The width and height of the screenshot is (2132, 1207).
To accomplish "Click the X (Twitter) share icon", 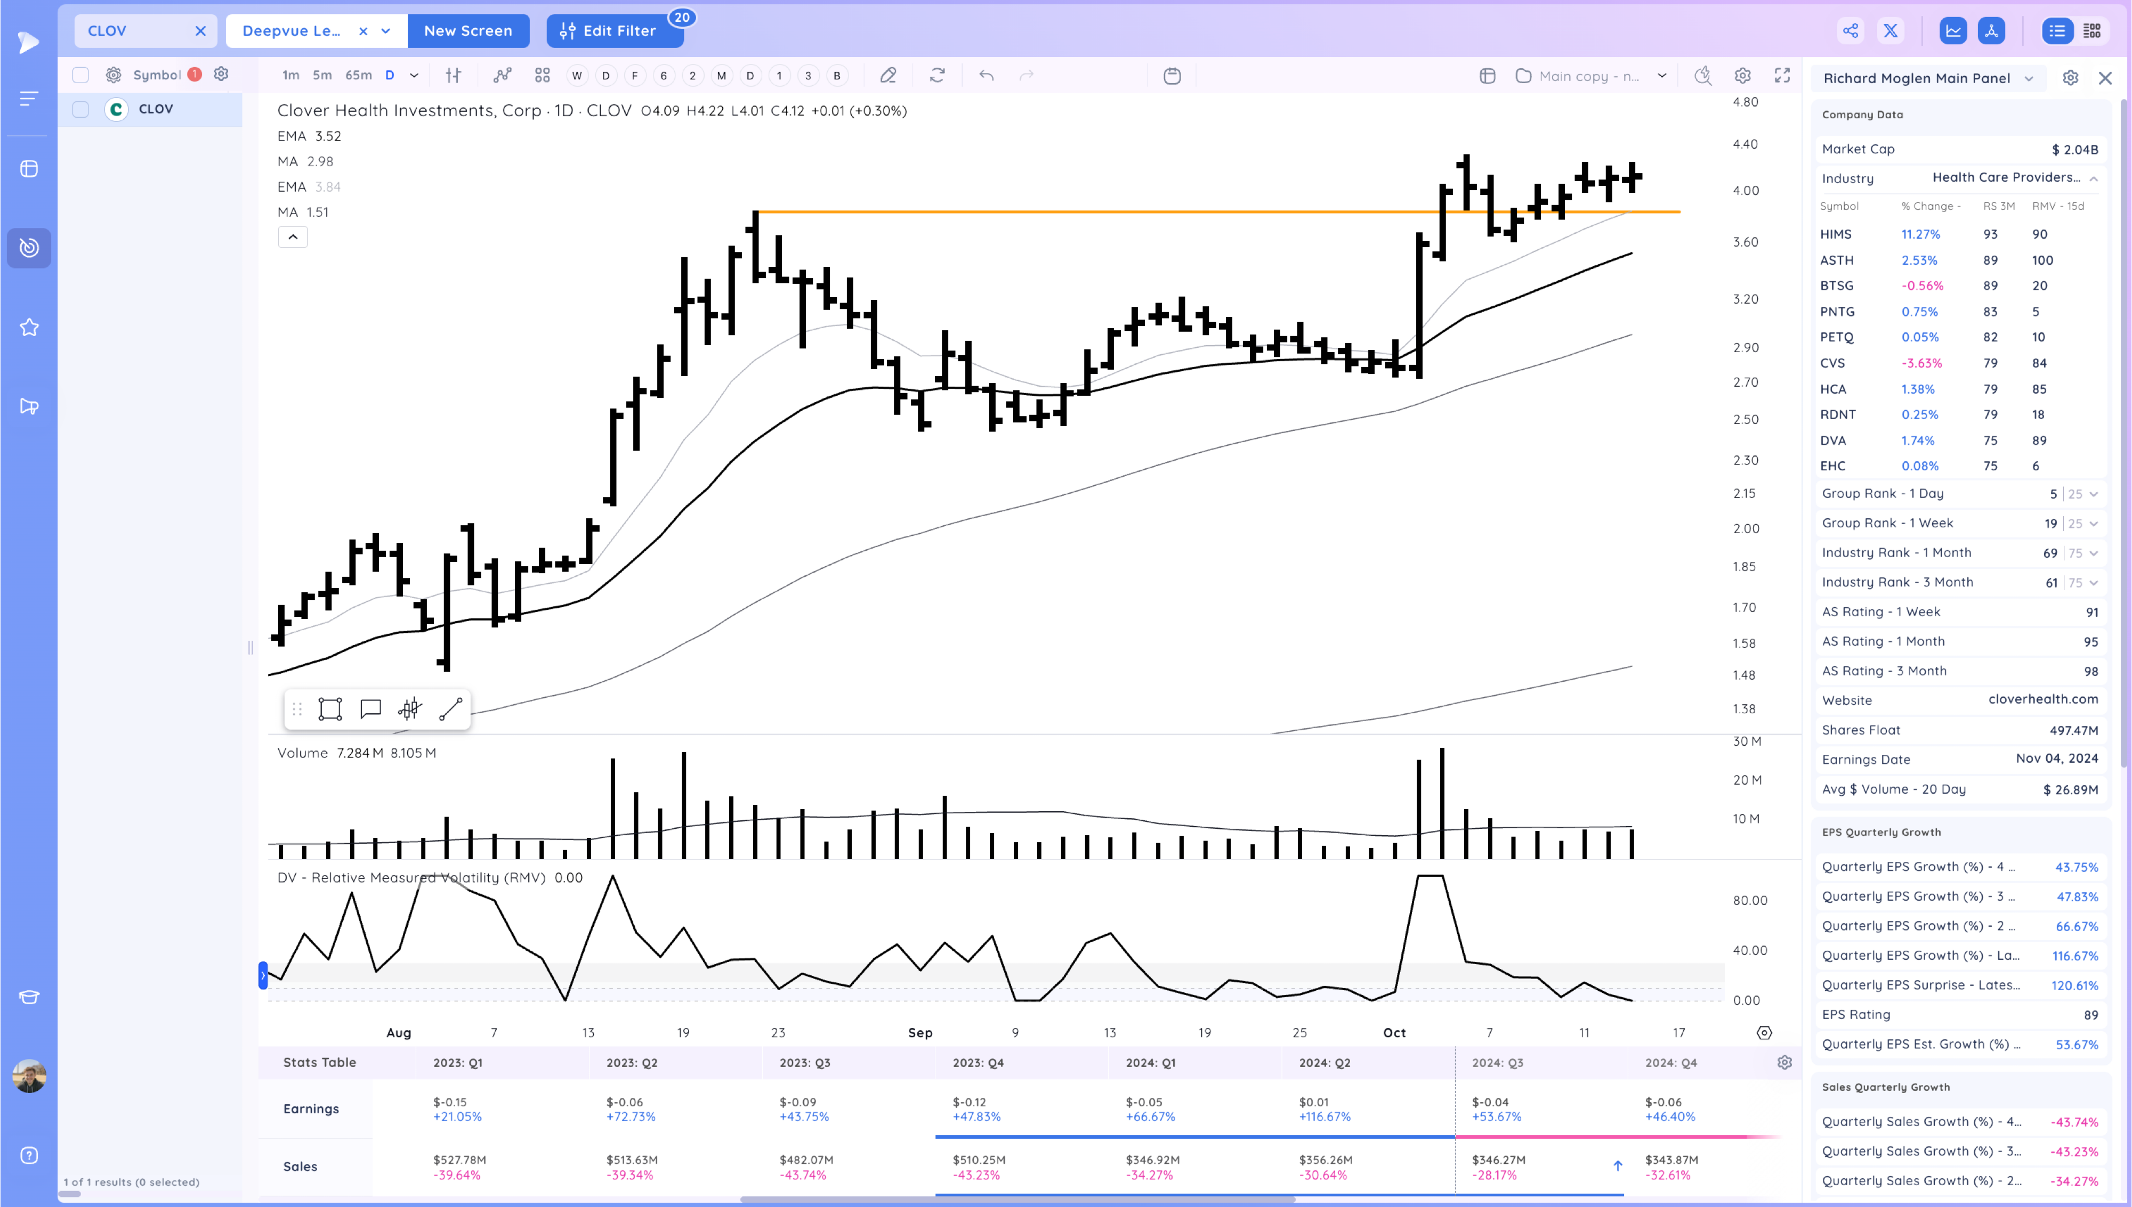I will [1891, 31].
